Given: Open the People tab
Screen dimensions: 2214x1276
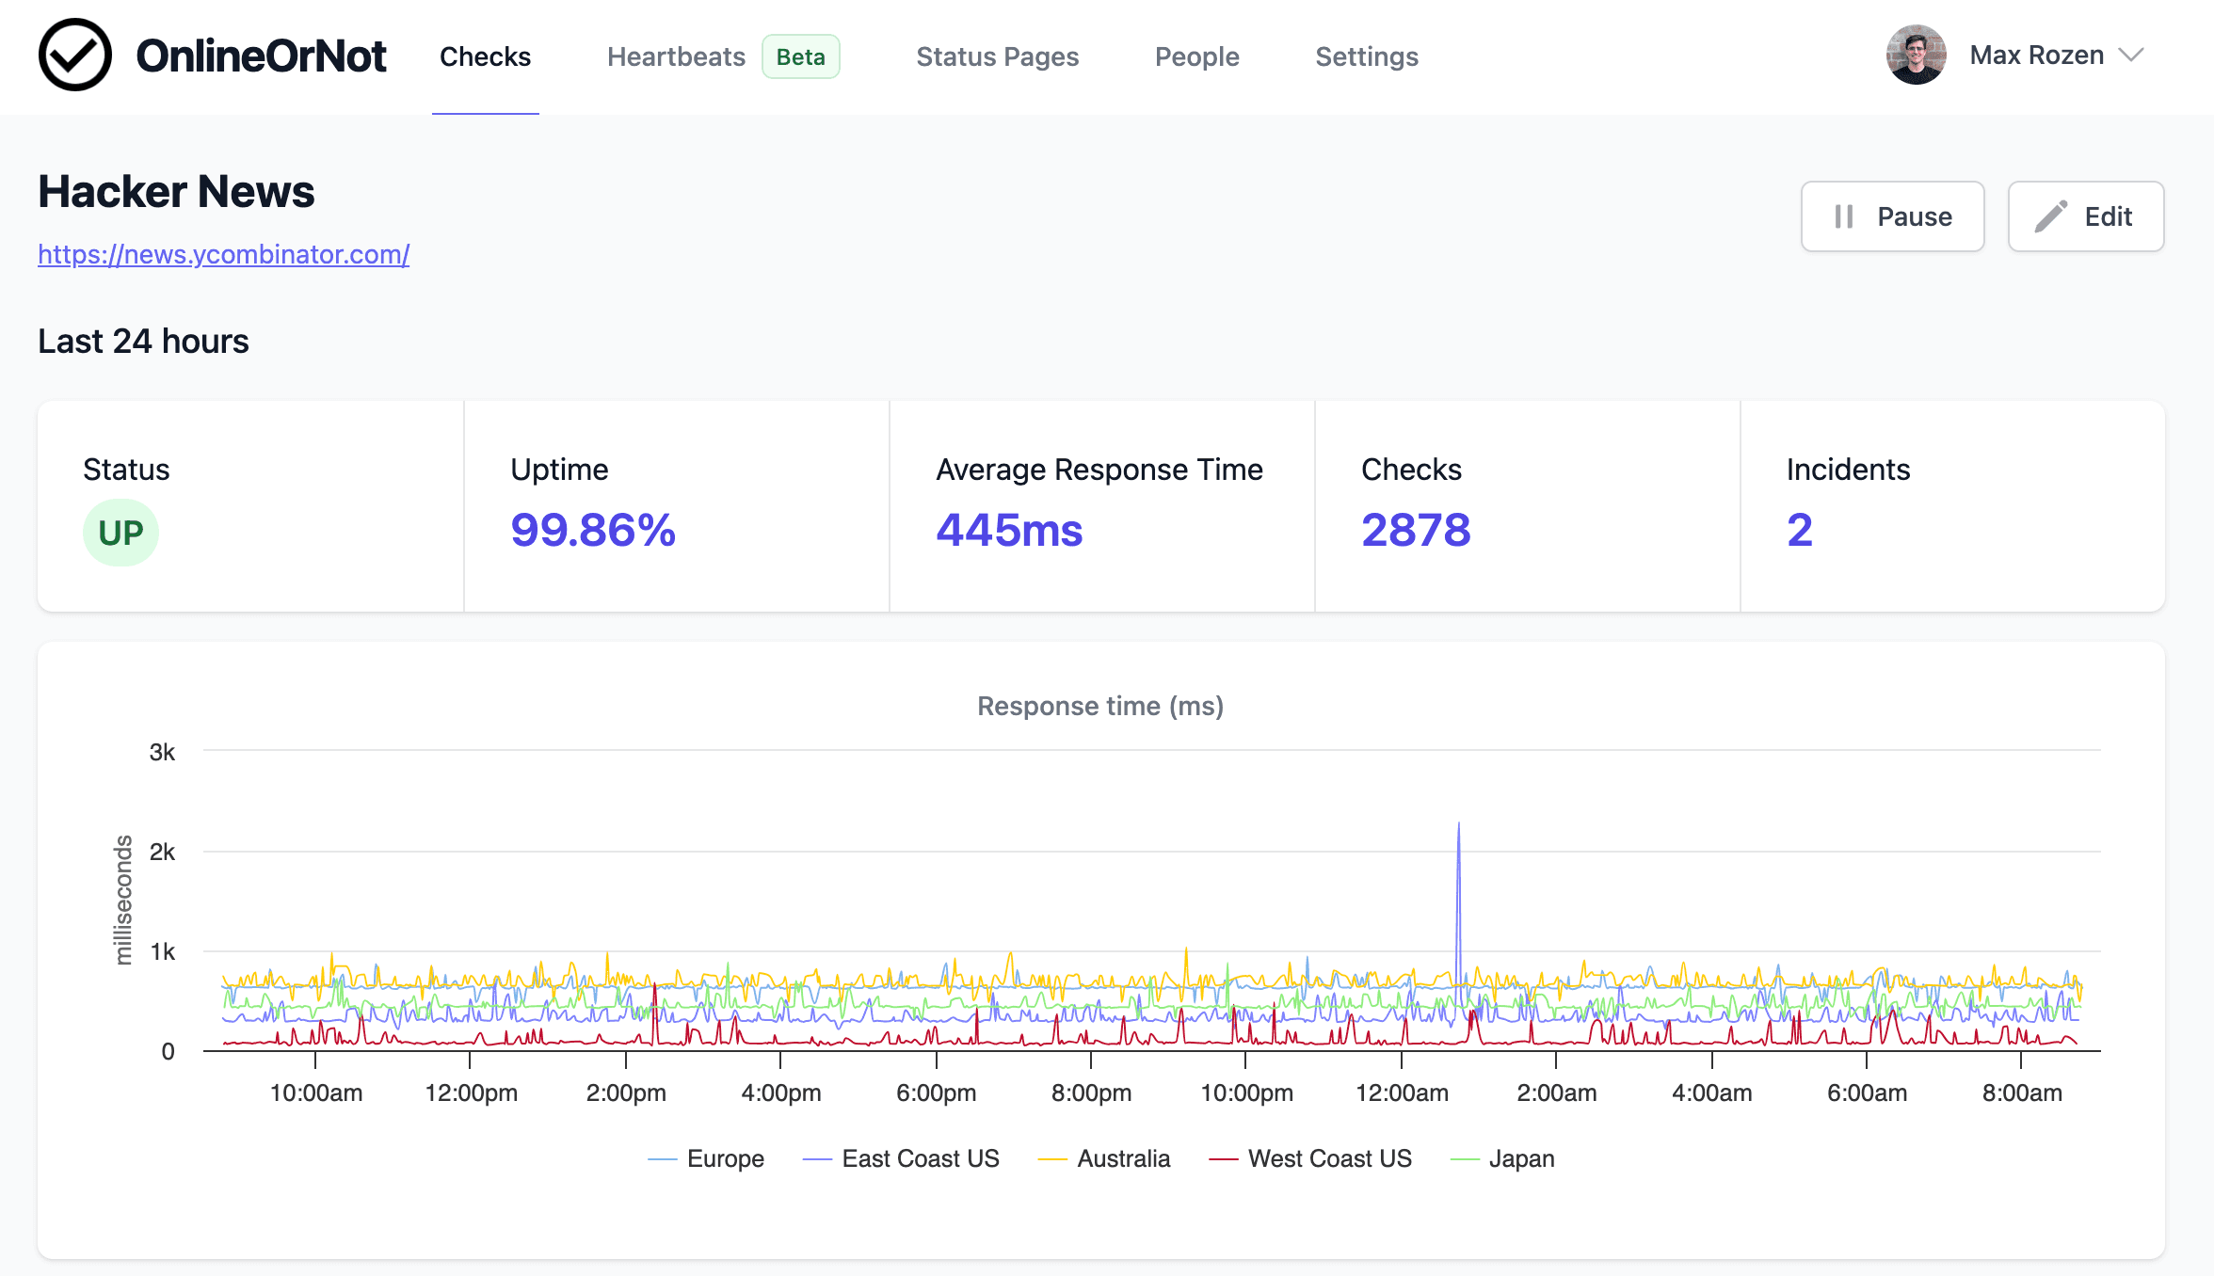Looking at the screenshot, I should click(x=1196, y=56).
